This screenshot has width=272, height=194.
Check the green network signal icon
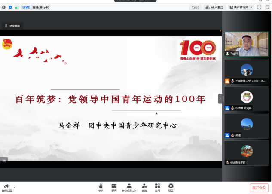coord(17,7)
